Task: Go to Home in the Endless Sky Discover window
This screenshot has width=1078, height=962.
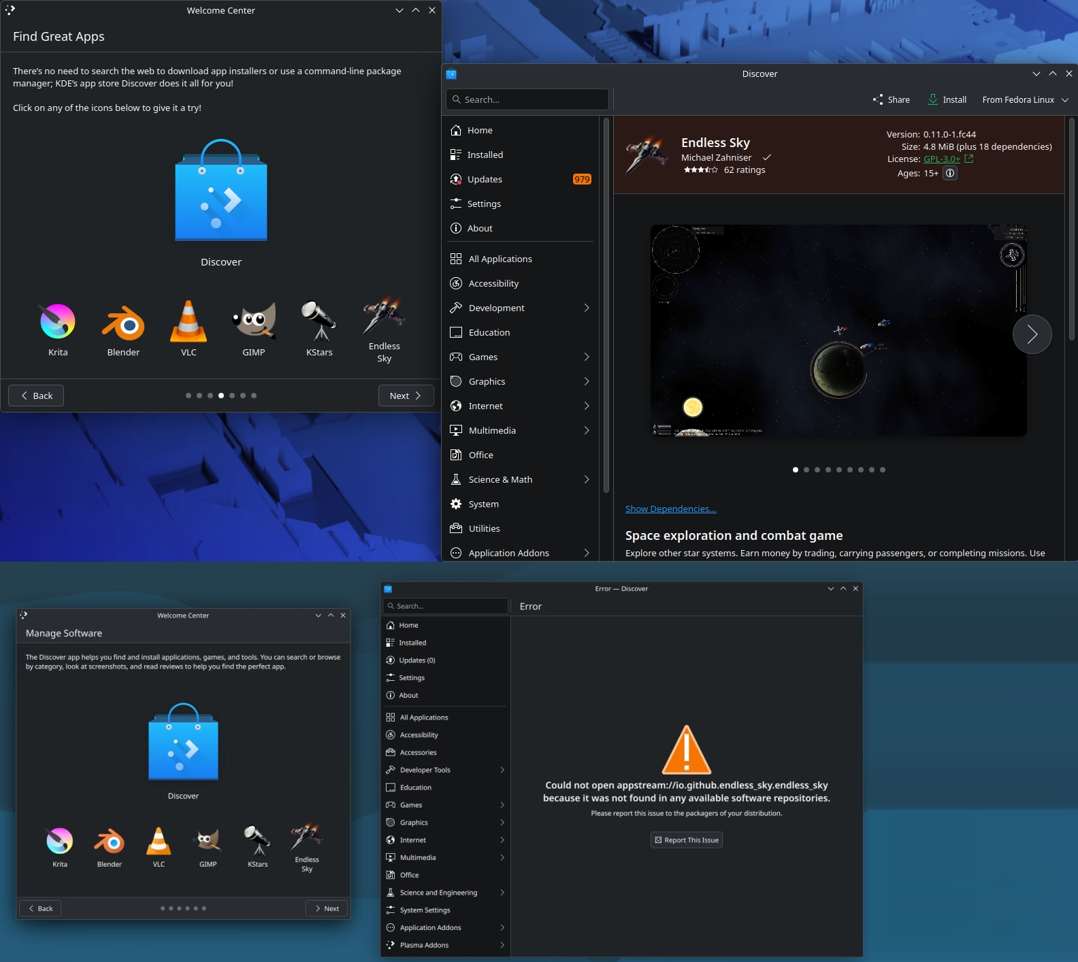Action: pos(521,130)
